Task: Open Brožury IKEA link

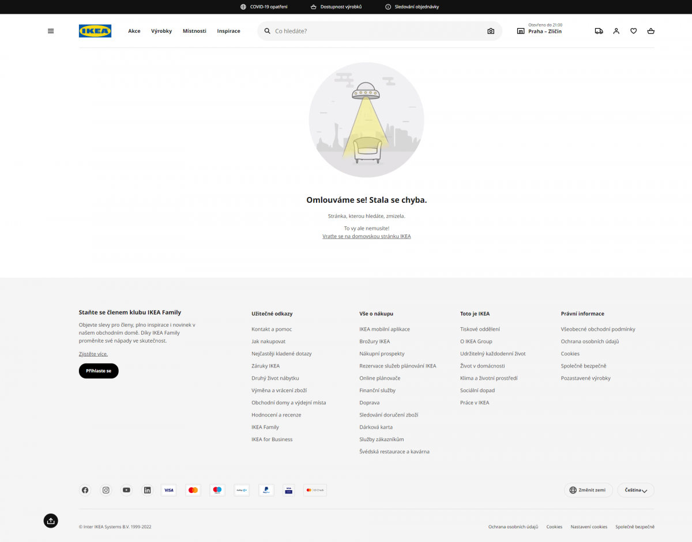Action: pos(375,342)
